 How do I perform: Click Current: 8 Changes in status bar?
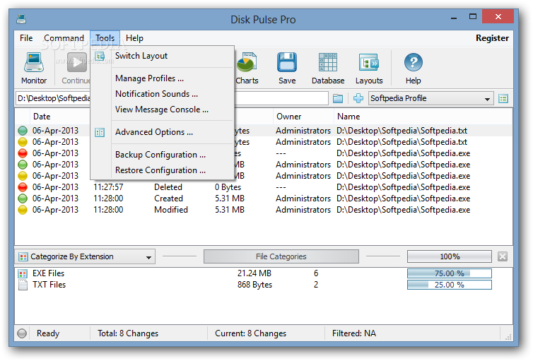click(250, 334)
